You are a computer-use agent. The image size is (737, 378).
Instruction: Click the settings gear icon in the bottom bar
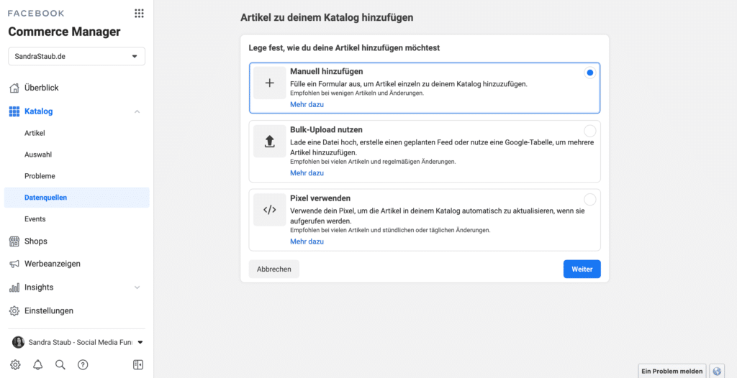pyautogui.click(x=15, y=365)
